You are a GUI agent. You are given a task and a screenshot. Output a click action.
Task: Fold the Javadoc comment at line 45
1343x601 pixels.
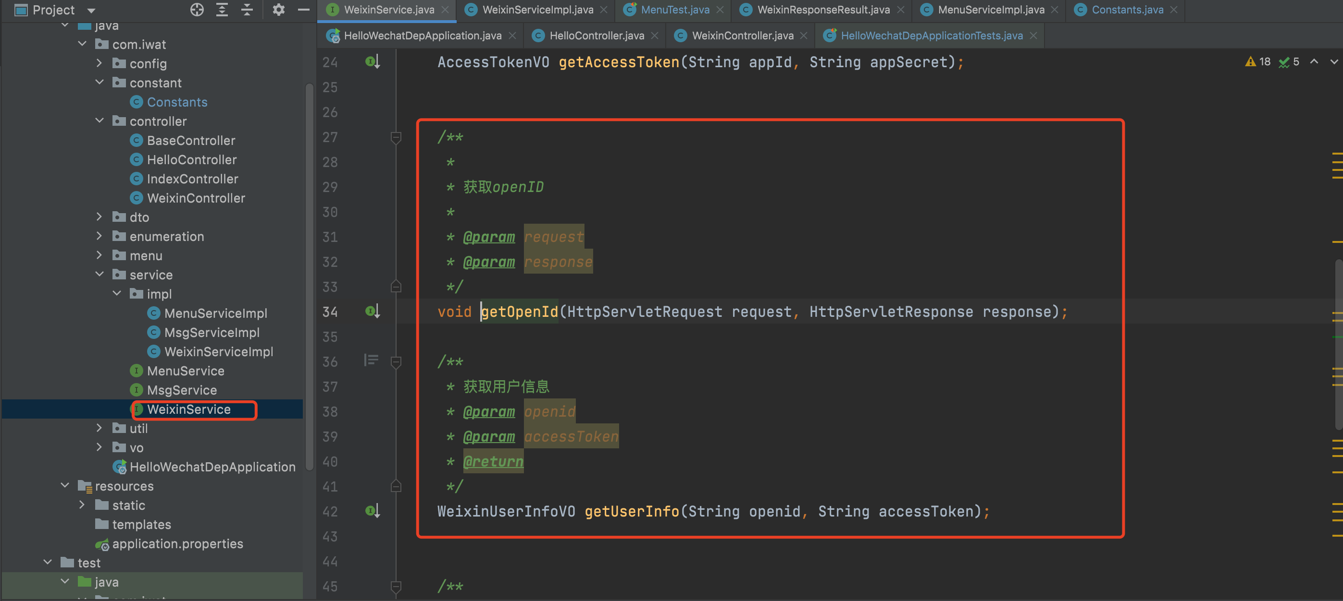(396, 587)
